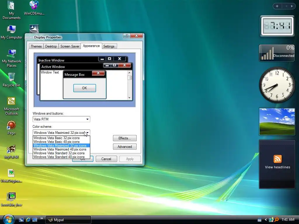
Task: Choose Windows Vista Maximized 48 pix icons
Action: pos(61,149)
